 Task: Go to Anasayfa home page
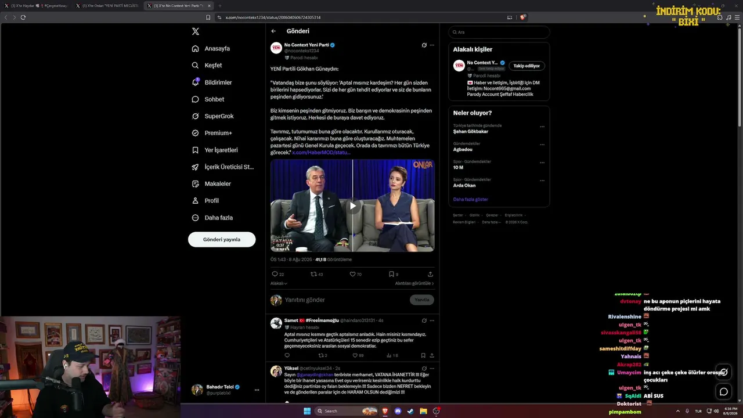click(x=211, y=49)
